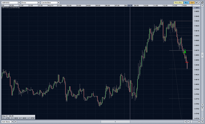Click the price-axis zoom out minus icon
This screenshot has width=205, height=124.
(x=202, y=118)
